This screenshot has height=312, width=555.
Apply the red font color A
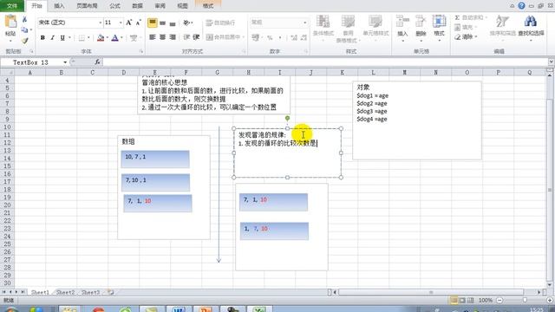click(114, 37)
